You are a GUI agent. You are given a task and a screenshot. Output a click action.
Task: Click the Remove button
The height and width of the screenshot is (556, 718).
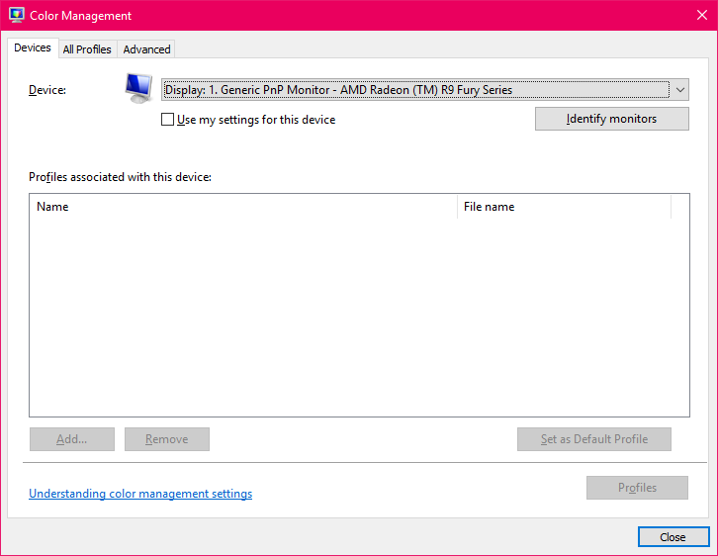pos(167,439)
